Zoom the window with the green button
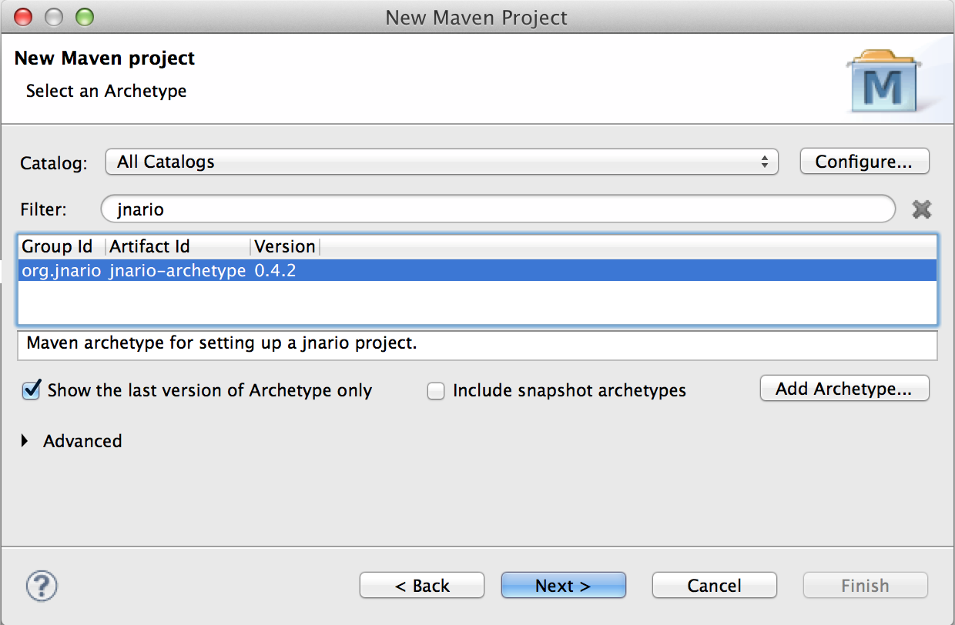Viewport: 955px width, 625px height. [x=83, y=17]
